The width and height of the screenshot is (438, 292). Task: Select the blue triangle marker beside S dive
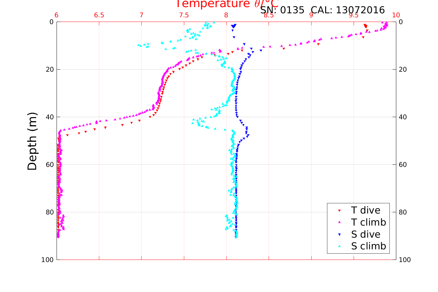339,235
